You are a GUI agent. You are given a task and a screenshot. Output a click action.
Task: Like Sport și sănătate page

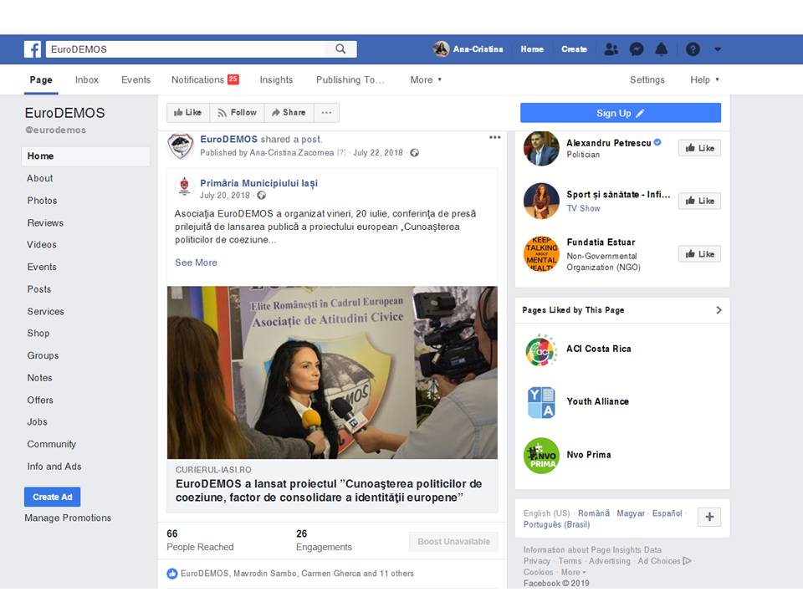699,201
